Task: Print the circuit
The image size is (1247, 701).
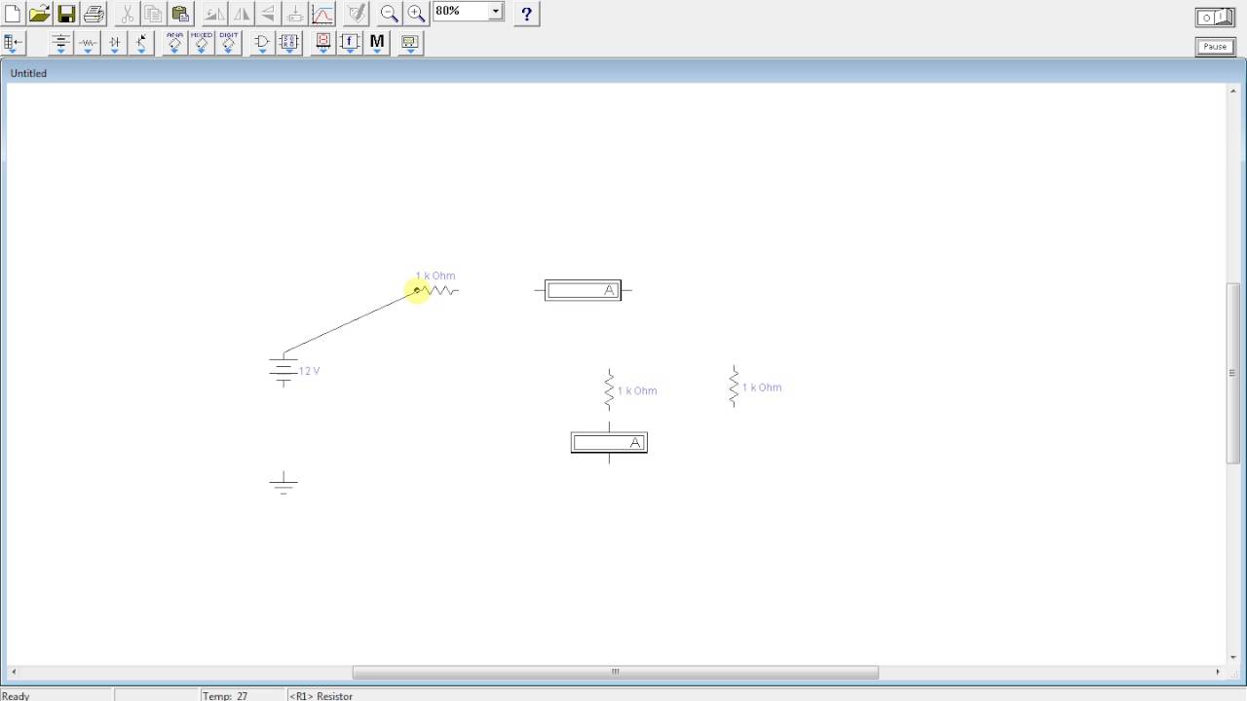Action: (94, 14)
